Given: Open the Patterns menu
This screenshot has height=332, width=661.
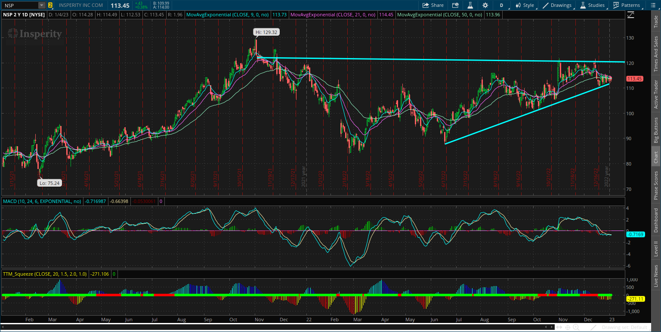Looking at the screenshot, I should (627, 5).
